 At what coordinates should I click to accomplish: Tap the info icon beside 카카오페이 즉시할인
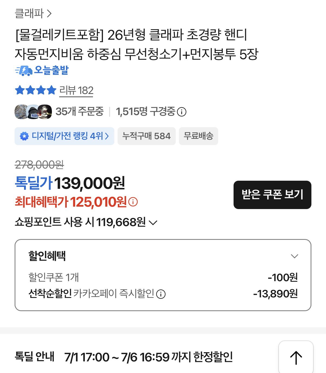point(161,294)
